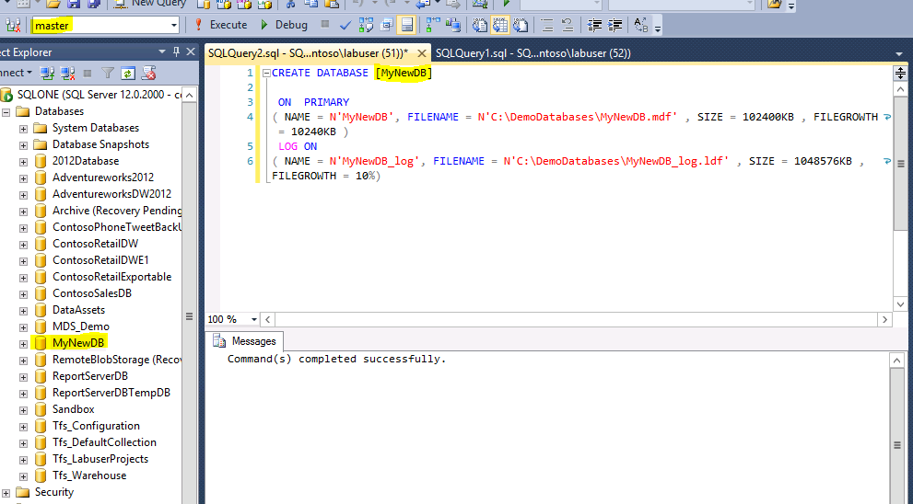Click the script icon with red X
913x504 pixels.
[149, 74]
